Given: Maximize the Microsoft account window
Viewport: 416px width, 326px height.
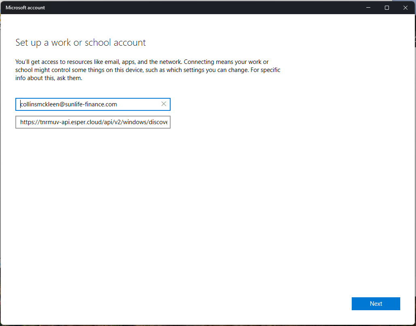Looking at the screenshot, I should pyautogui.click(x=387, y=8).
